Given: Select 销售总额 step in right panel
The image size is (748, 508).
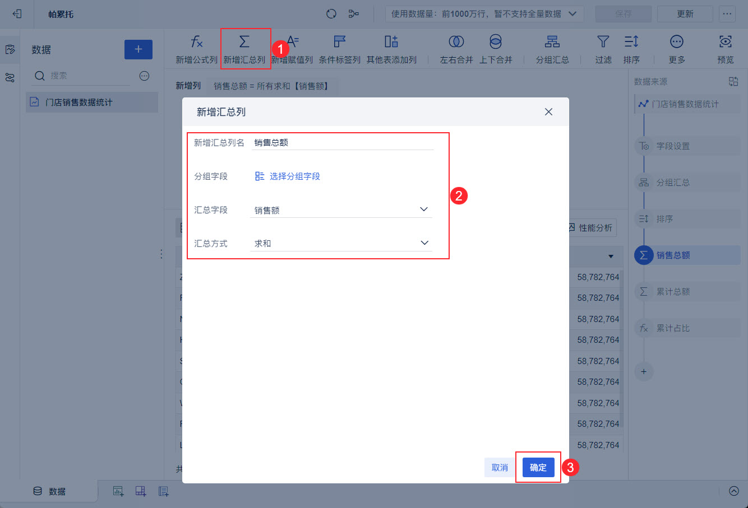Looking at the screenshot, I should point(687,255).
